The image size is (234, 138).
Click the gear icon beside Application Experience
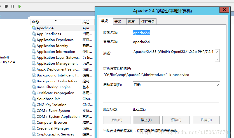coord(34,40)
